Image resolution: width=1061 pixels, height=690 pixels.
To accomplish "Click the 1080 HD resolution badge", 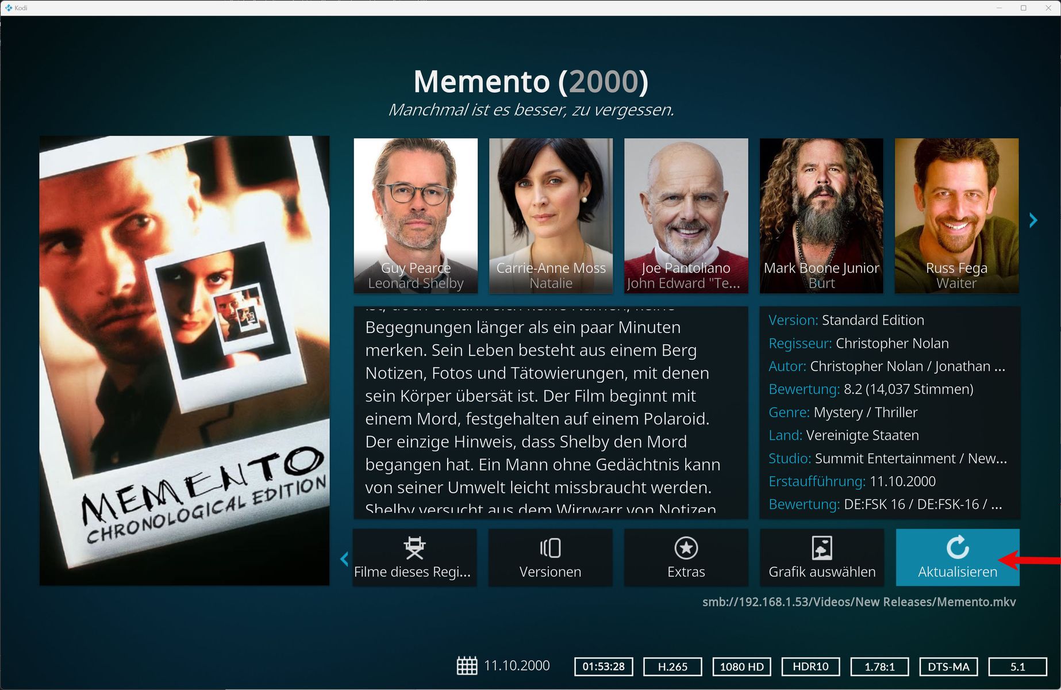I will coord(741,666).
